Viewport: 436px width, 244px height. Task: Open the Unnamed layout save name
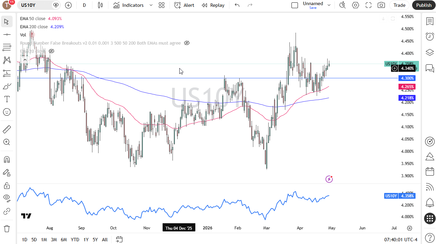point(313,5)
